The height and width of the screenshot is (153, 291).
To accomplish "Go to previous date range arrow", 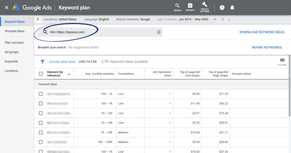I will (x=223, y=19).
